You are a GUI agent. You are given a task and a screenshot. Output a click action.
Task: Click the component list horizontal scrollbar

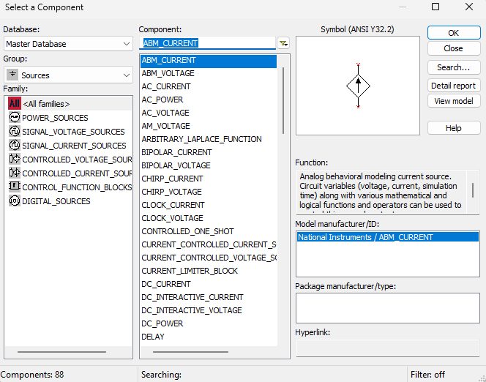click(x=190, y=352)
